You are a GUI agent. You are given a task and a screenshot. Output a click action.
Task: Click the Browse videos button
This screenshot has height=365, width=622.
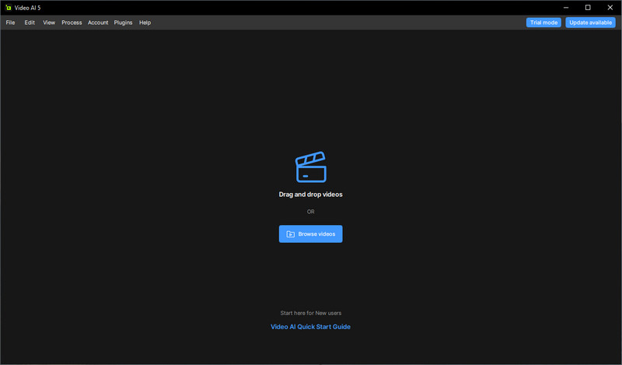[x=310, y=234]
